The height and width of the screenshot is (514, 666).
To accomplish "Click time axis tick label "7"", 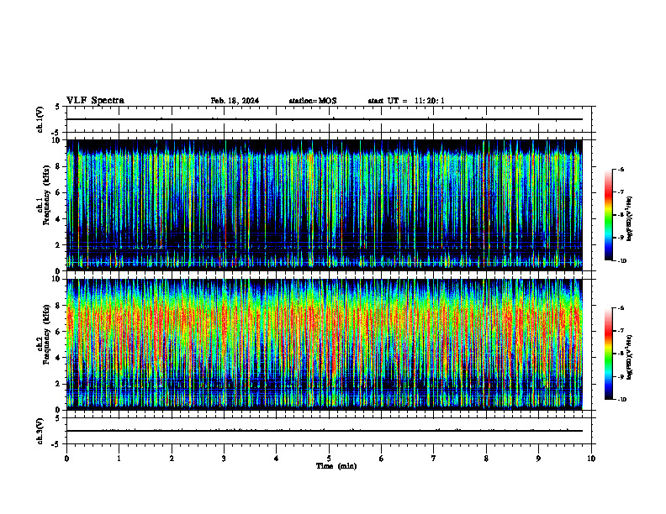I will click(434, 459).
